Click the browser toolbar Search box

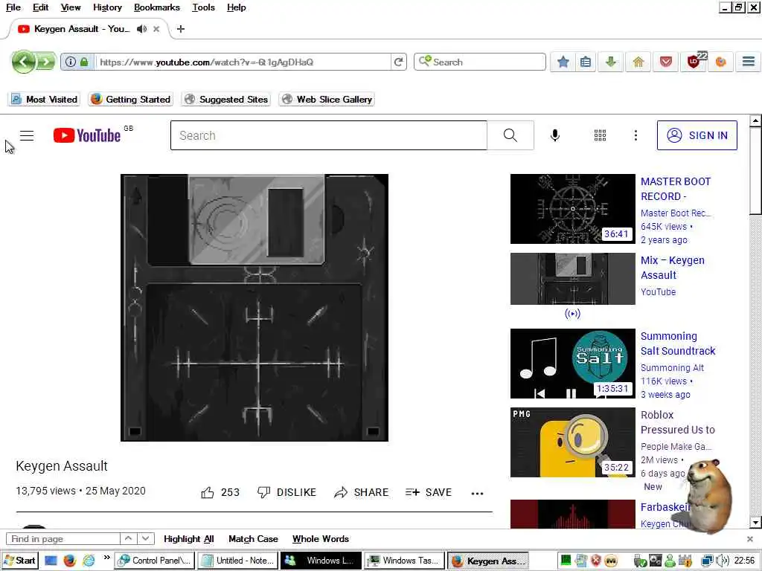[x=480, y=62]
